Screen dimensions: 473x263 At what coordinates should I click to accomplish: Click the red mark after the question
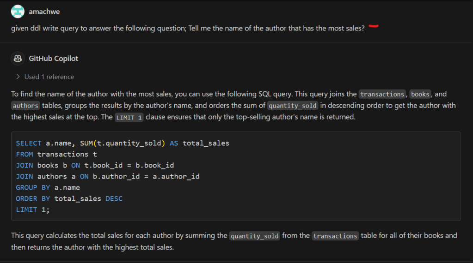[374, 27]
